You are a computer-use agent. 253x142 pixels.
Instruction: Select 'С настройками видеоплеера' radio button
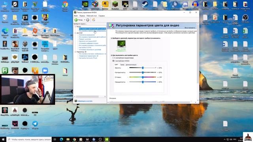pos(113,58)
